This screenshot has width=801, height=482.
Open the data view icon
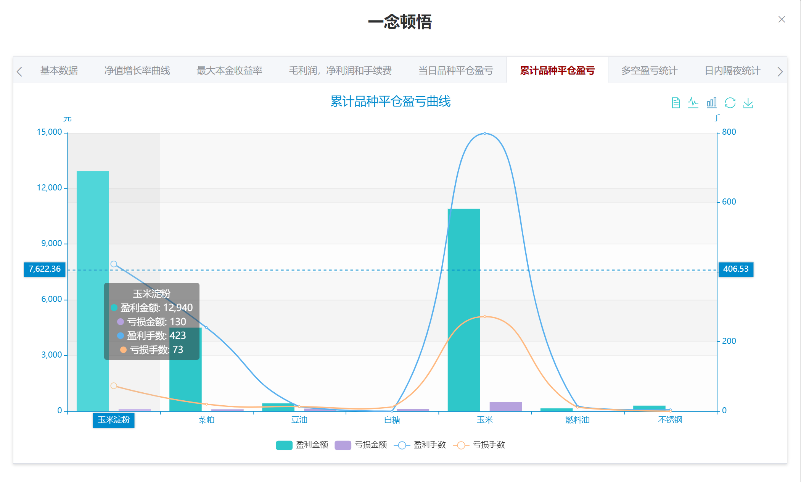(676, 103)
